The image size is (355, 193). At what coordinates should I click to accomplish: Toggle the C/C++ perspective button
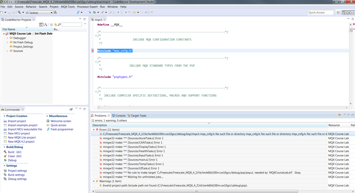[x=348, y=12]
